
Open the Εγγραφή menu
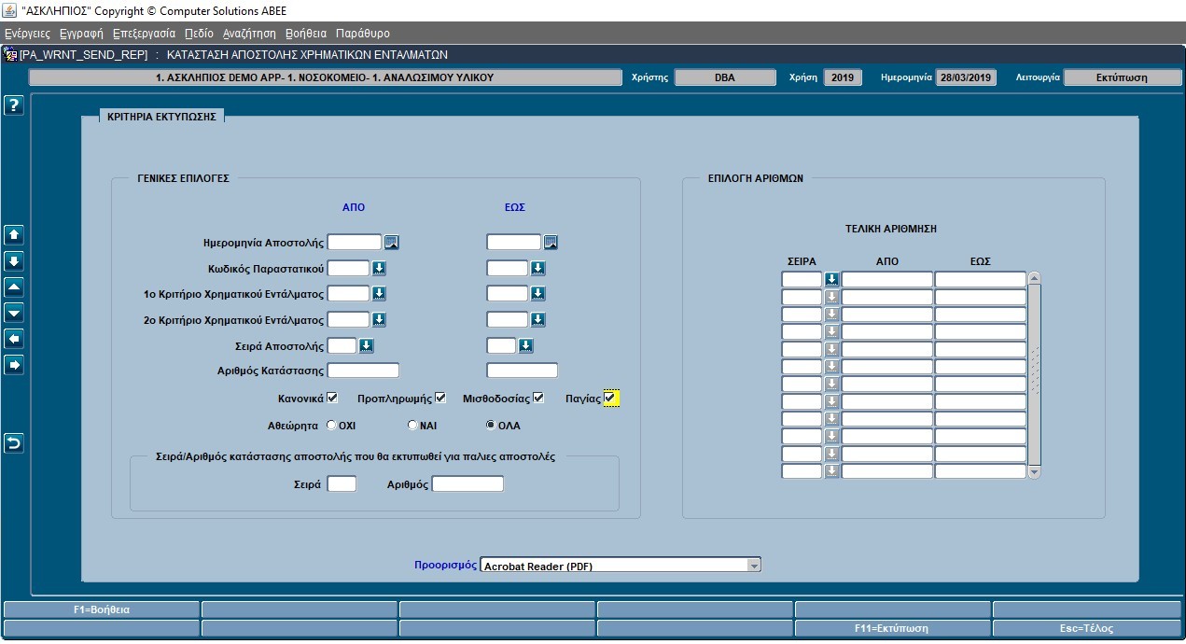(x=81, y=33)
